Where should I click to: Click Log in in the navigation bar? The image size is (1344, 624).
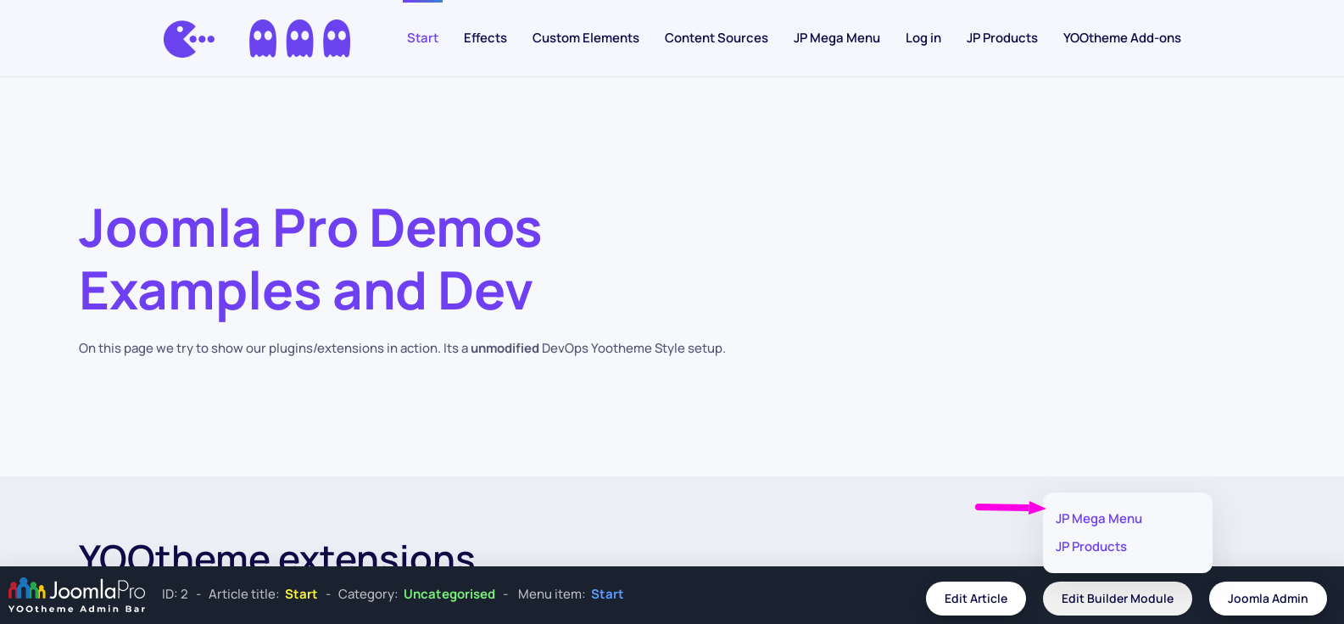click(x=923, y=38)
